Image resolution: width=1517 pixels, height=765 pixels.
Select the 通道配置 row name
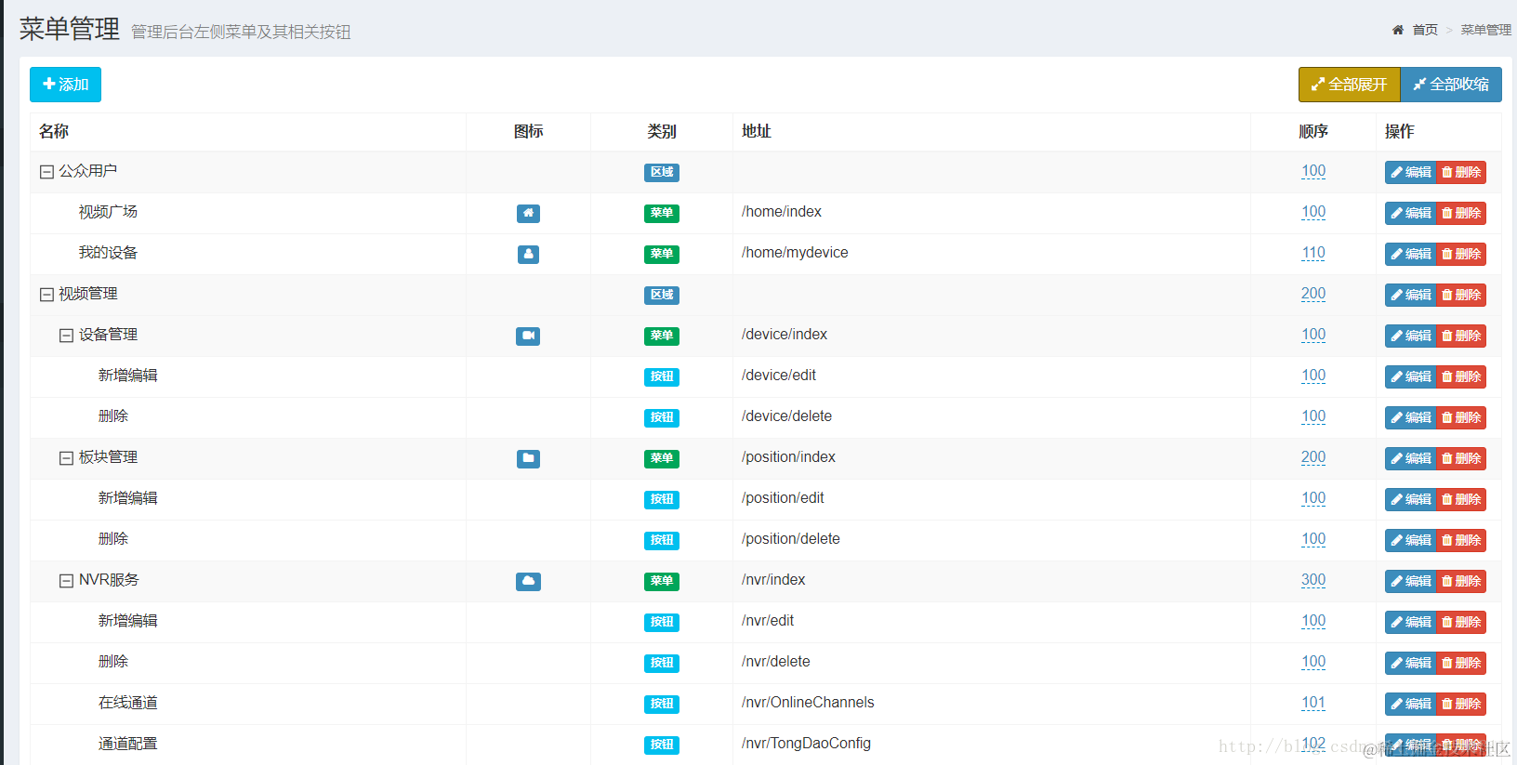pos(128,744)
